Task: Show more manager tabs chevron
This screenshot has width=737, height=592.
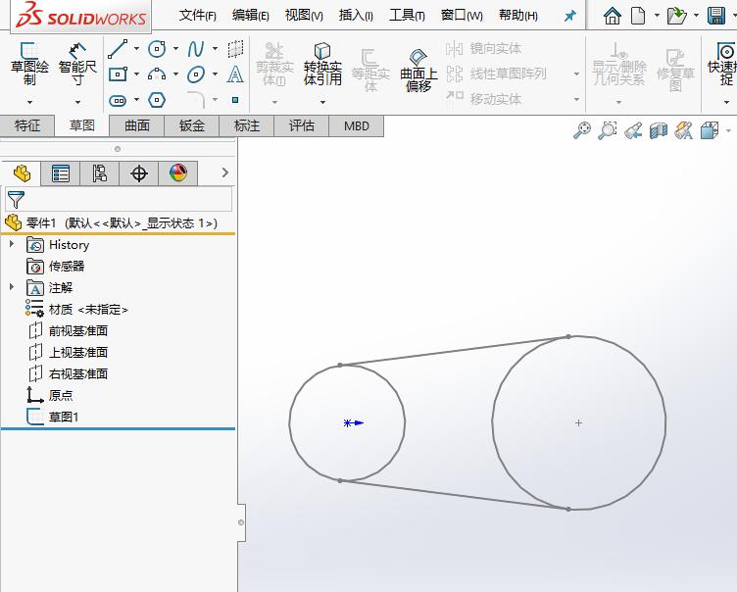Action: (x=225, y=173)
